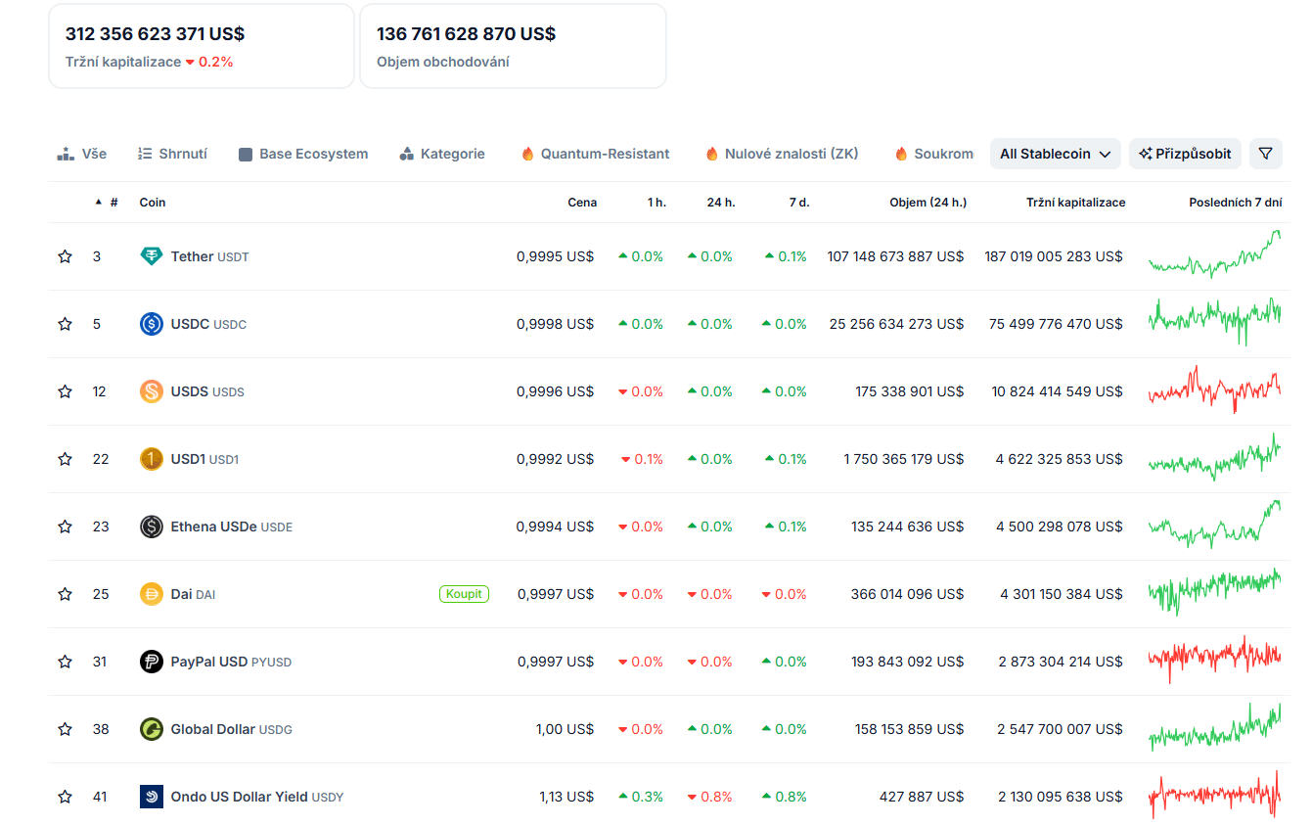1312x825 pixels.
Task: Favorite USD1 with its star icon
Action: 65,459
